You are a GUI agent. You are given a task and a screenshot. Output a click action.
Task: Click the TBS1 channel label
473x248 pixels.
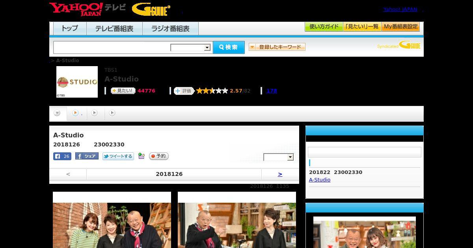click(111, 70)
